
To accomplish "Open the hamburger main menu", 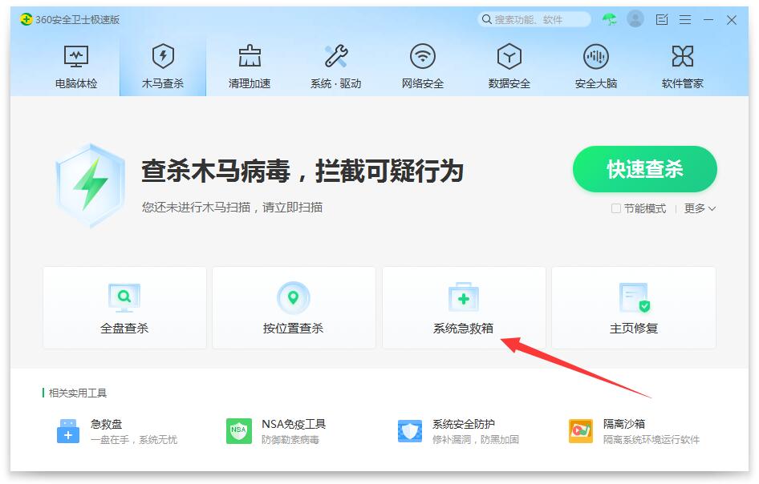I will (x=684, y=19).
